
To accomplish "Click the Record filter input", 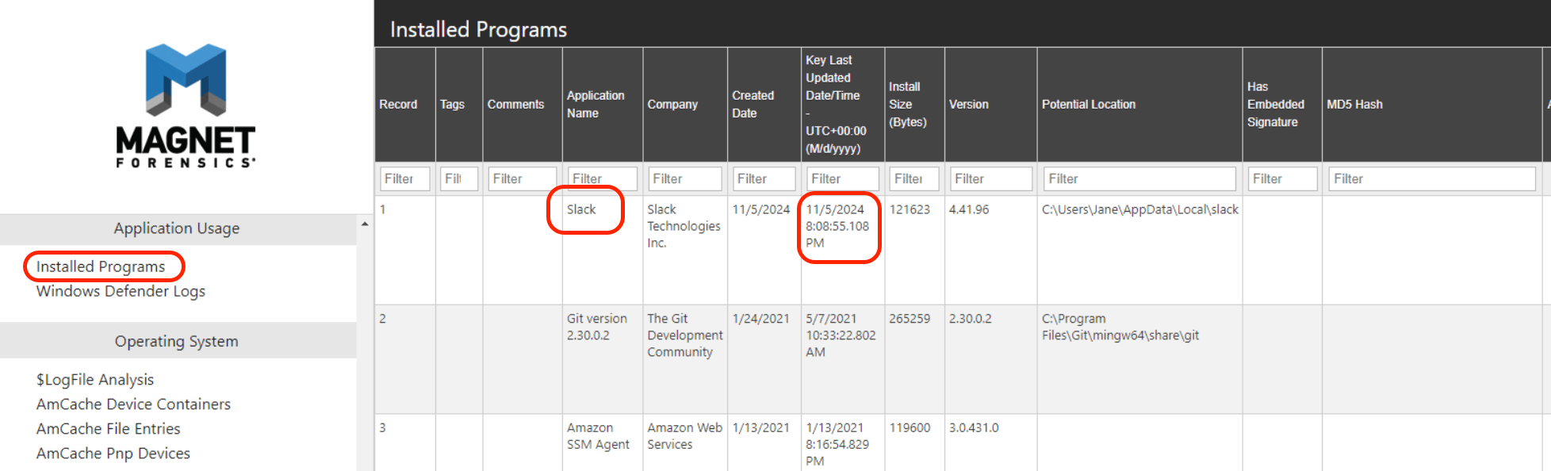I will pos(404,179).
